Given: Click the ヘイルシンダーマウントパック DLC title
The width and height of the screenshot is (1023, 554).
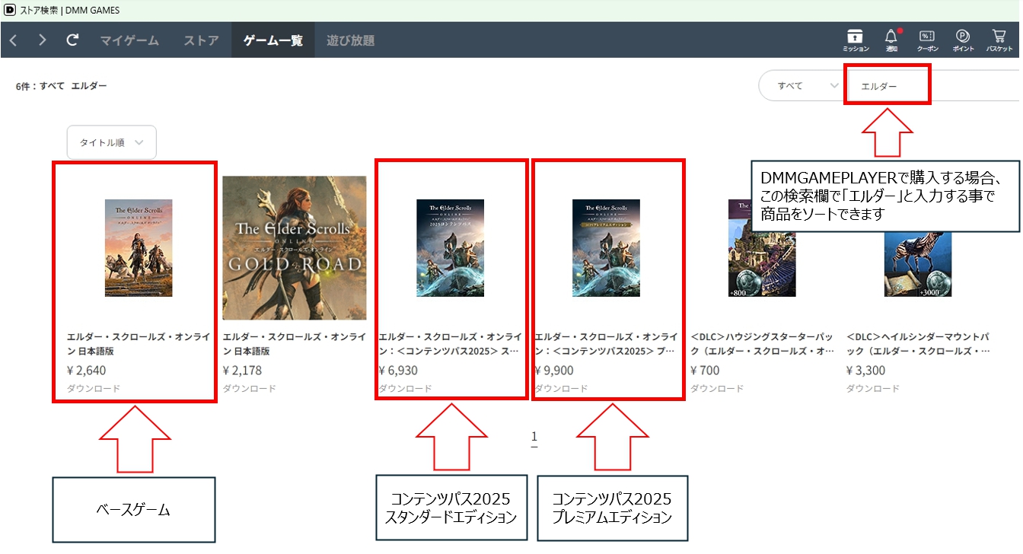Looking at the screenshot, I should coord(918,344).
